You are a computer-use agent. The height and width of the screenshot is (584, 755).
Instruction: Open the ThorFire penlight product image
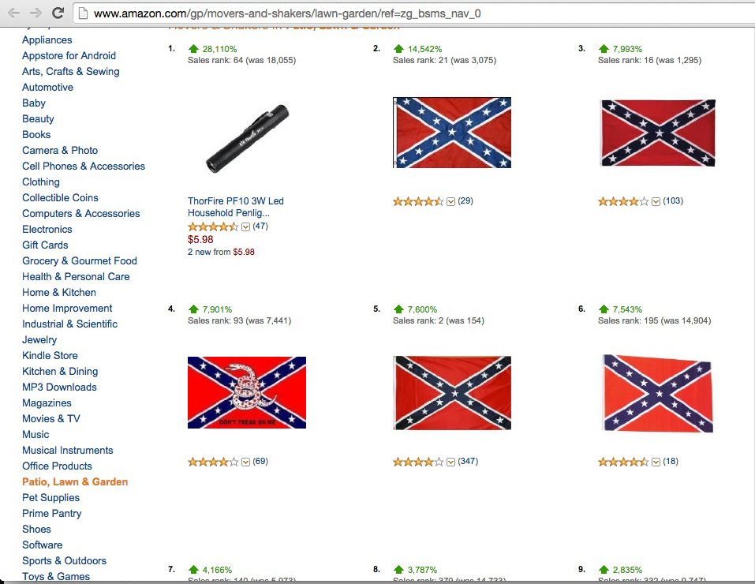pos(247,139)
